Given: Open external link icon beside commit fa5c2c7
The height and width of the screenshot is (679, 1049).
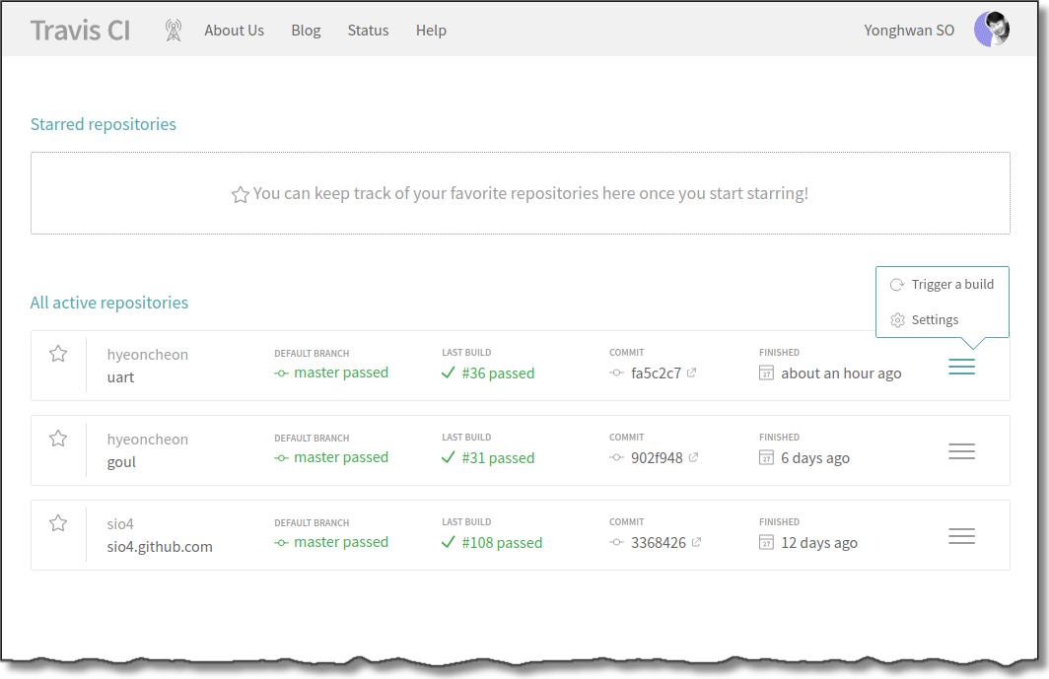Looking at the screenshot, I should [x=692, y=373].
